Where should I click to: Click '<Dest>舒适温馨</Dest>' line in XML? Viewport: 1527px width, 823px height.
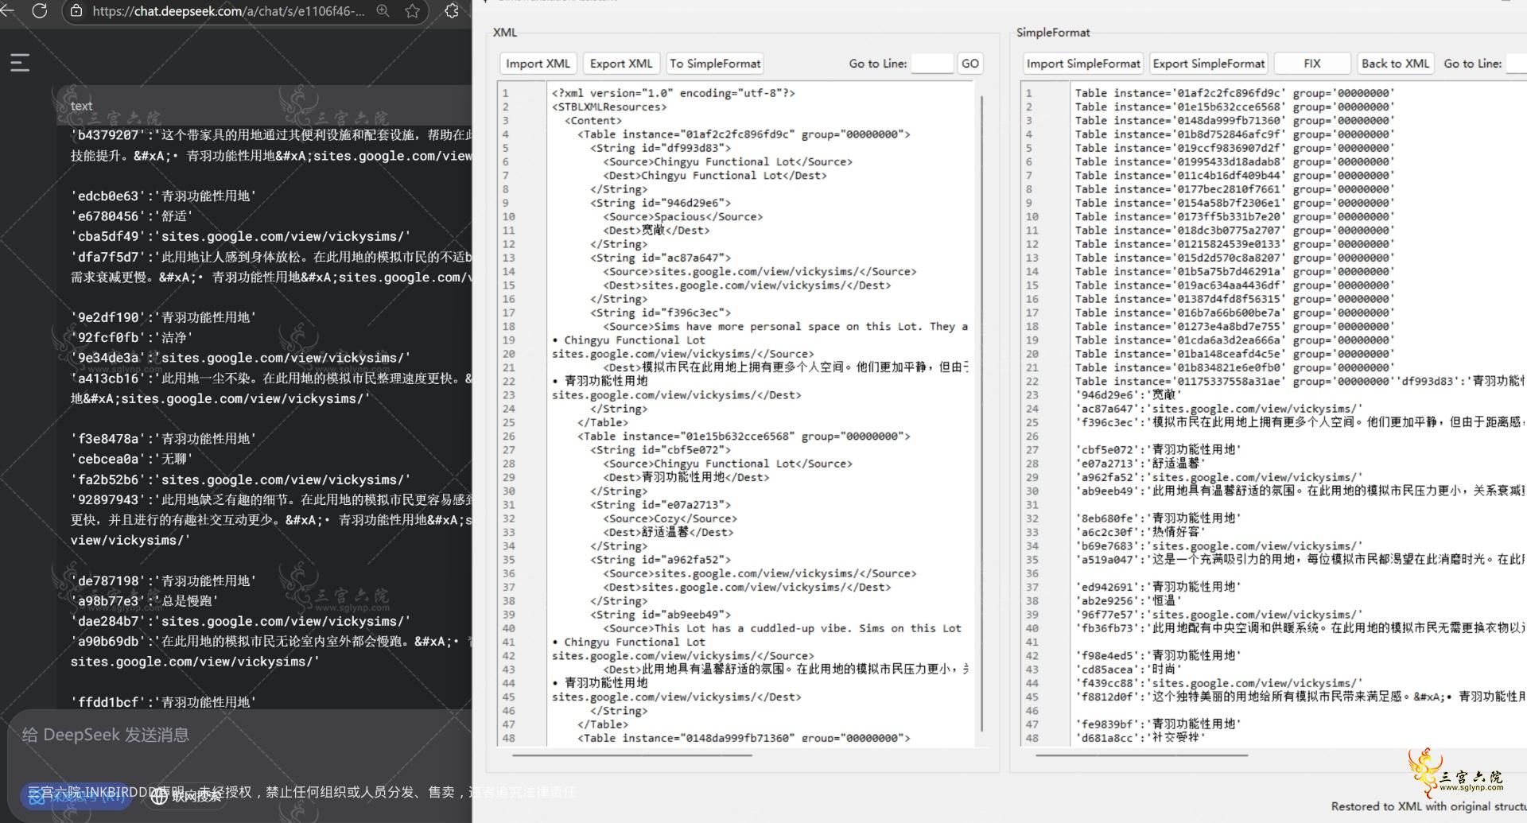(x=668, y=532)
